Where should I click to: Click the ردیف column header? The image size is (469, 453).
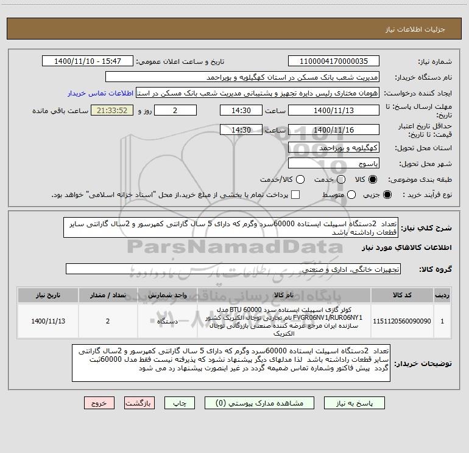[x=442, y=295]
